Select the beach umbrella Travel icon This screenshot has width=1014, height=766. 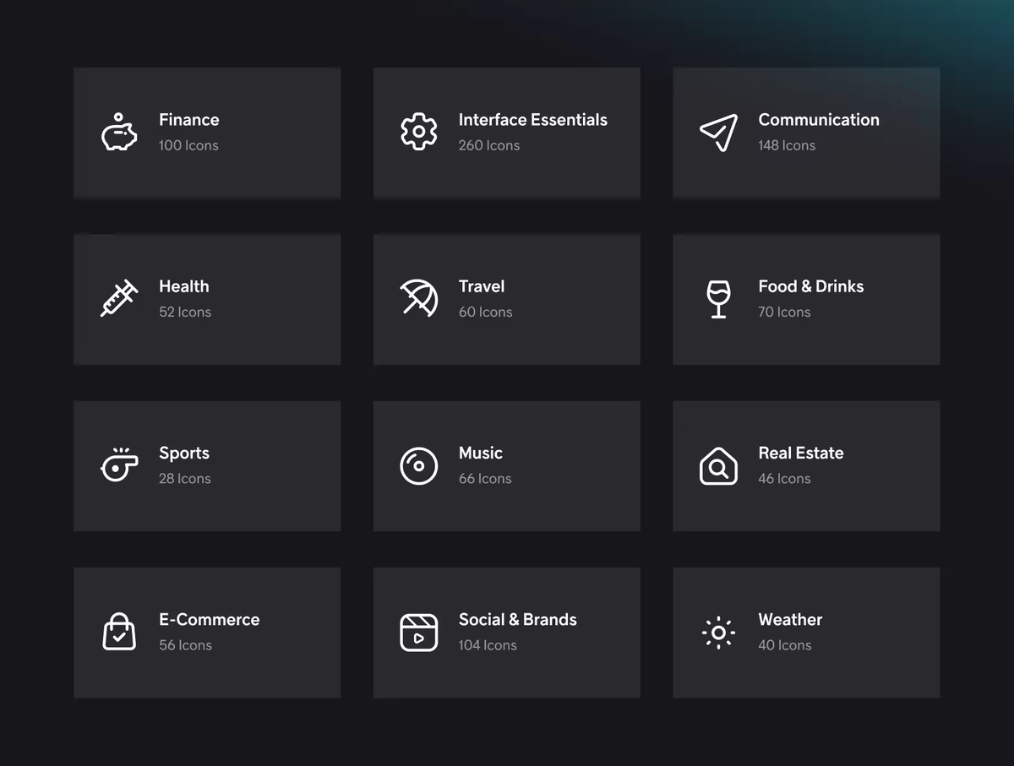(x=418, y=299)
